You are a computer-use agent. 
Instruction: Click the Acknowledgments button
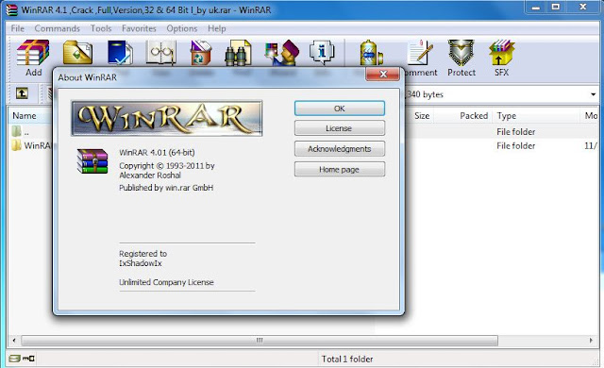pos(340,149)
